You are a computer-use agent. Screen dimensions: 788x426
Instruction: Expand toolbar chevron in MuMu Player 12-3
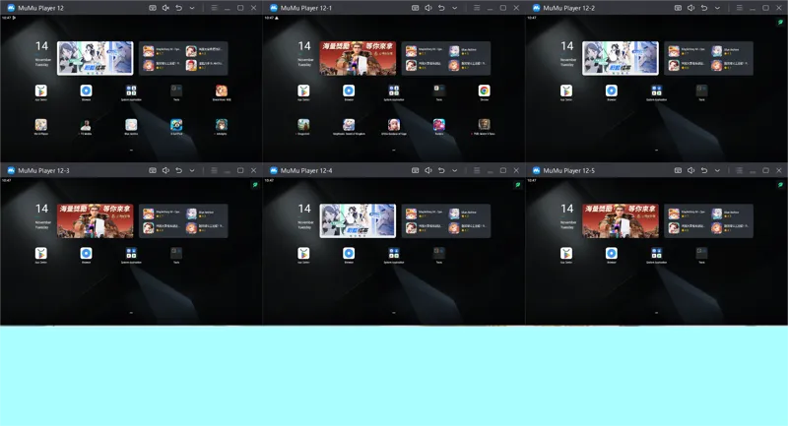[x=192, y=170]
